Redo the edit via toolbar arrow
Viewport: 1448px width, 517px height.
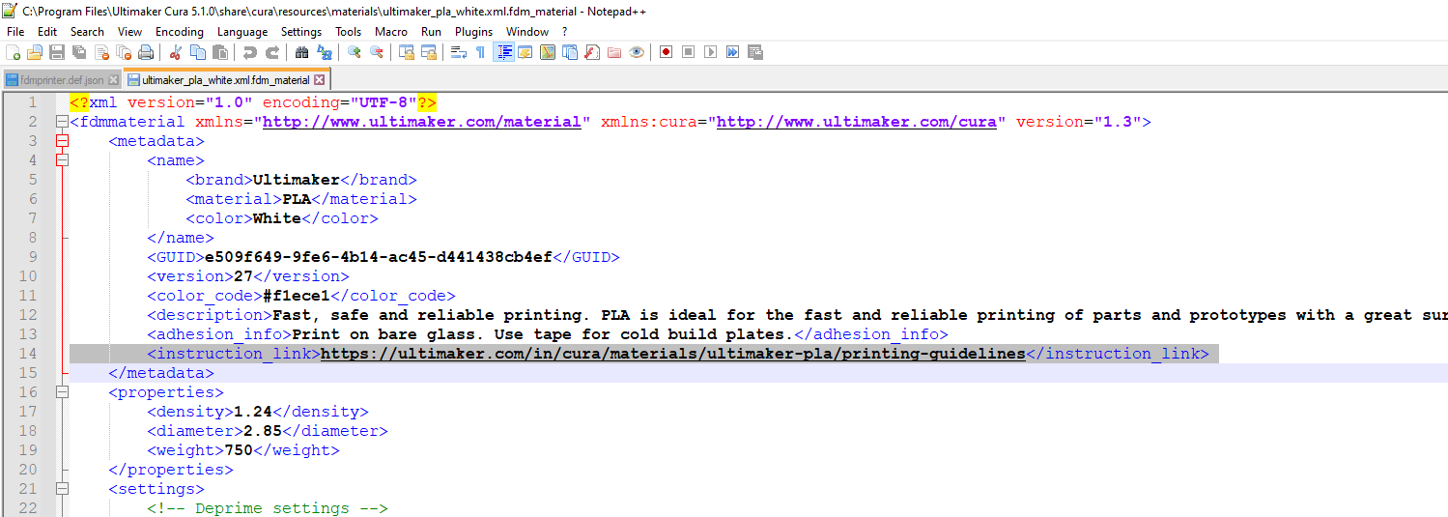pyautogui.click(x=272, y=52)
